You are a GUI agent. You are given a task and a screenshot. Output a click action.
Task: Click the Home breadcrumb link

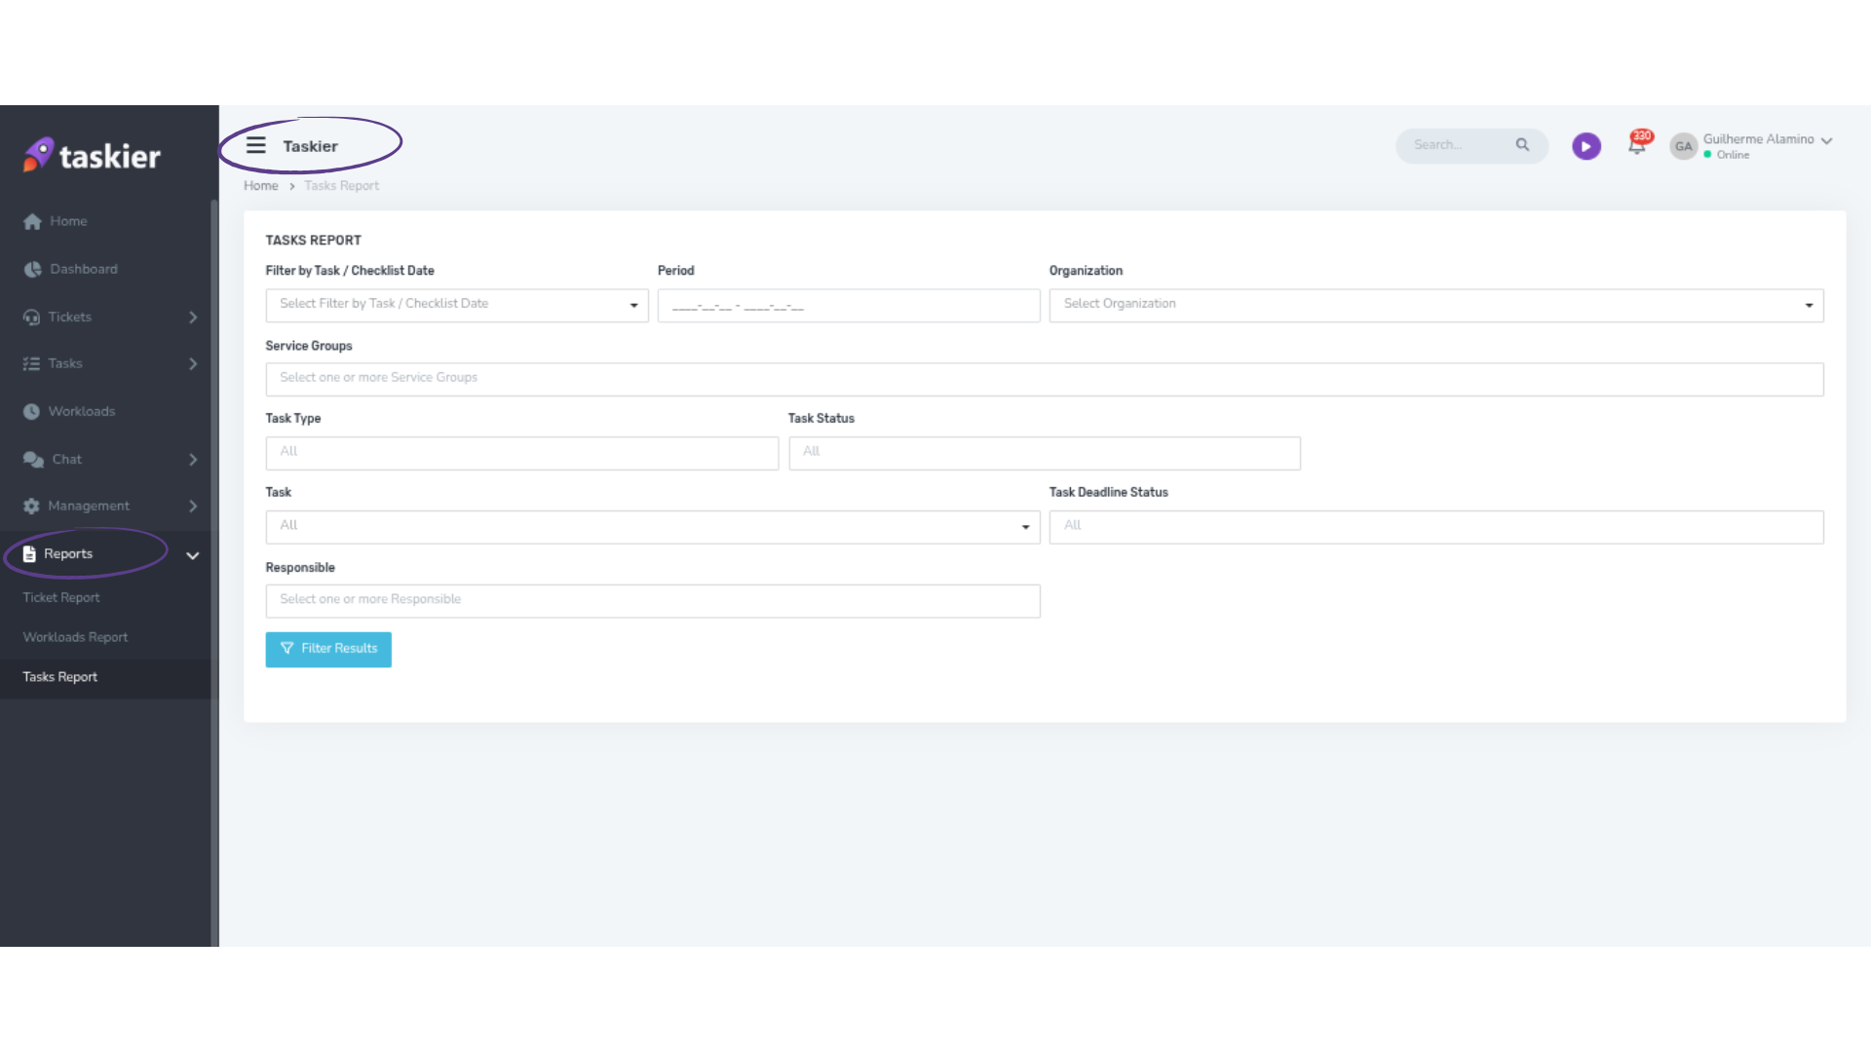coord(260,186)
